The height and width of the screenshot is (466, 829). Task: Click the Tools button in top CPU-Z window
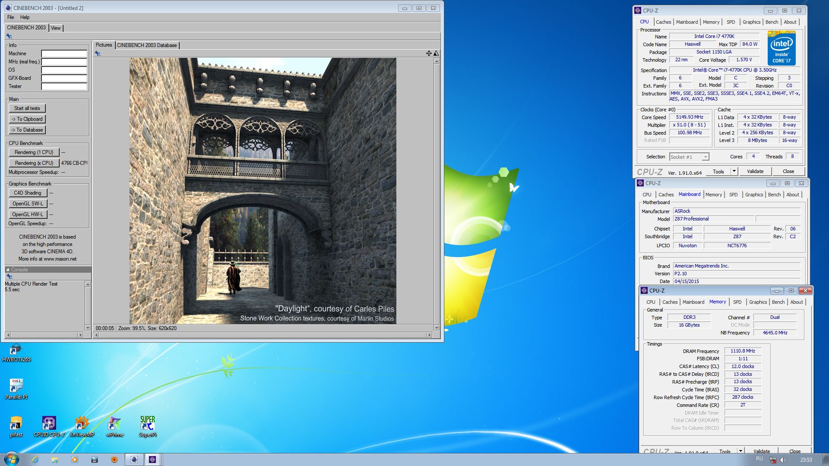pos(718,171)
